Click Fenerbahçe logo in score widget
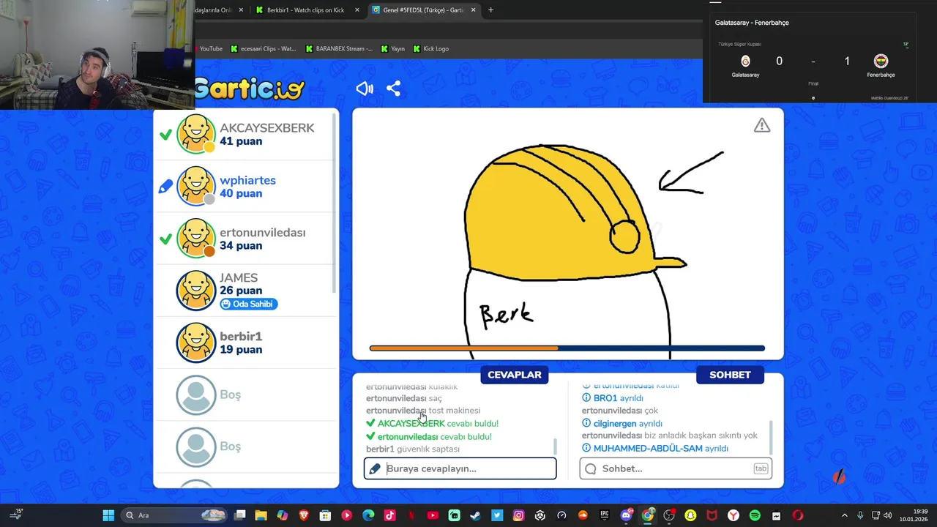Screen dimensions: 937x527 coord(881,61)
